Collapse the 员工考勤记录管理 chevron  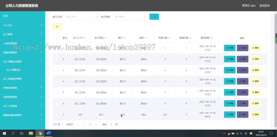[41, 61]
